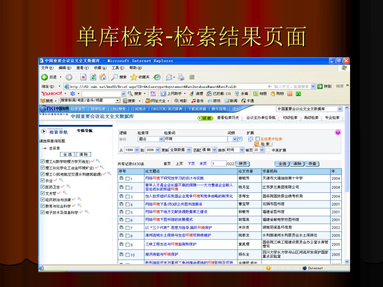Switch to the 高级检索 tab
383x287 pixels.
click(311, 118)
